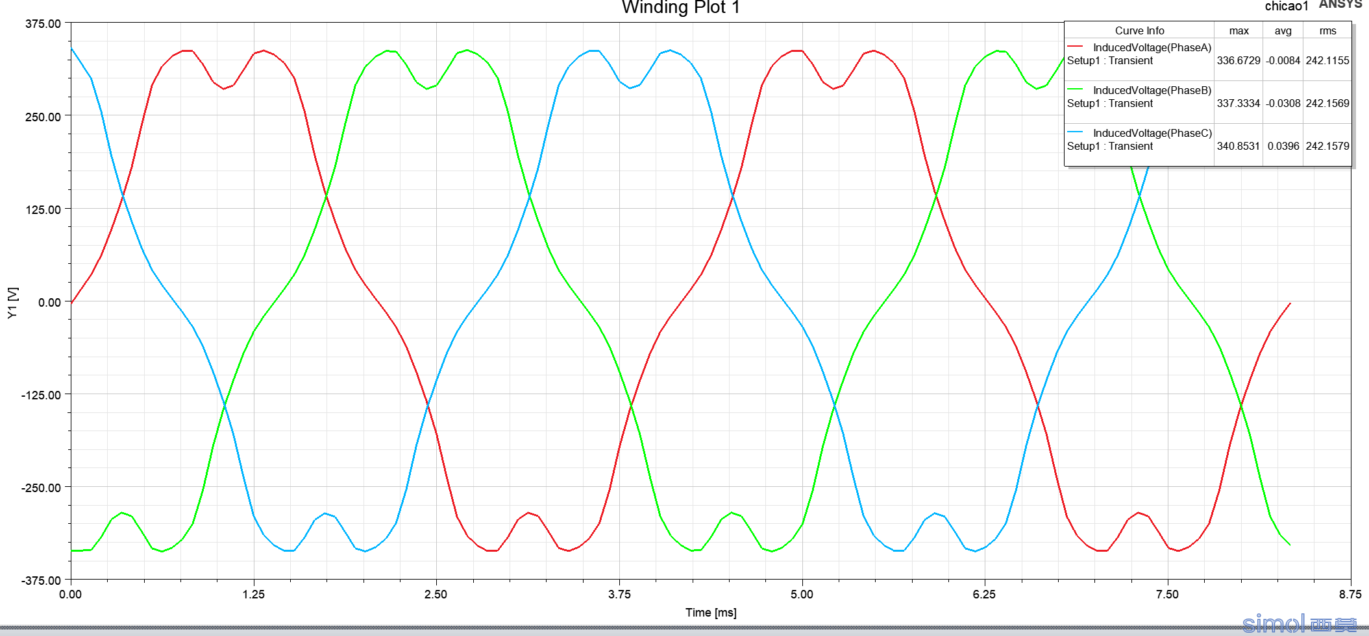Screen dimensions: 1369x636
Task: Click the 125.00 Y-axis tick label
Action: 43,209
